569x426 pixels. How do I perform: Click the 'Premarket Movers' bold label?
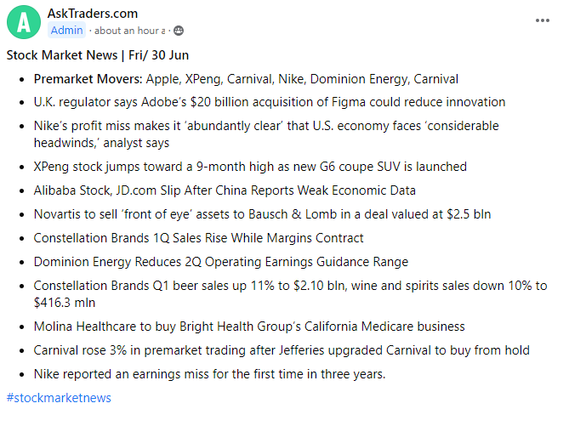[x=88, y=79]
